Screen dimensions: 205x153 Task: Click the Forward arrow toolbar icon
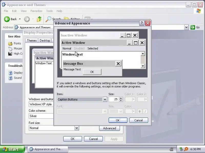click(27, 19)
